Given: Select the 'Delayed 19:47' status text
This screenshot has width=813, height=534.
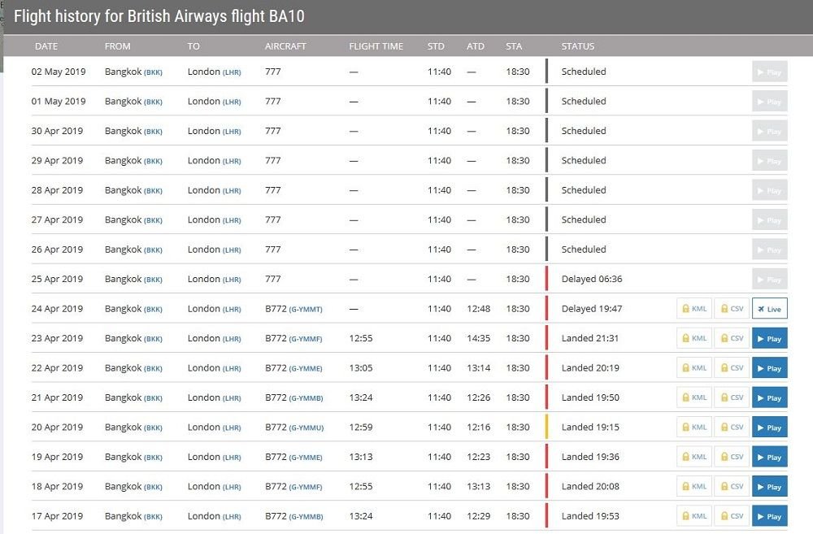Looking at the screenshot, I should 592,309.
